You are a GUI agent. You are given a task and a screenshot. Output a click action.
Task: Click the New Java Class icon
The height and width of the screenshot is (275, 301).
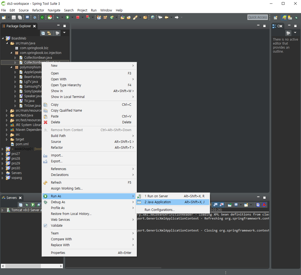click(112, 17)
